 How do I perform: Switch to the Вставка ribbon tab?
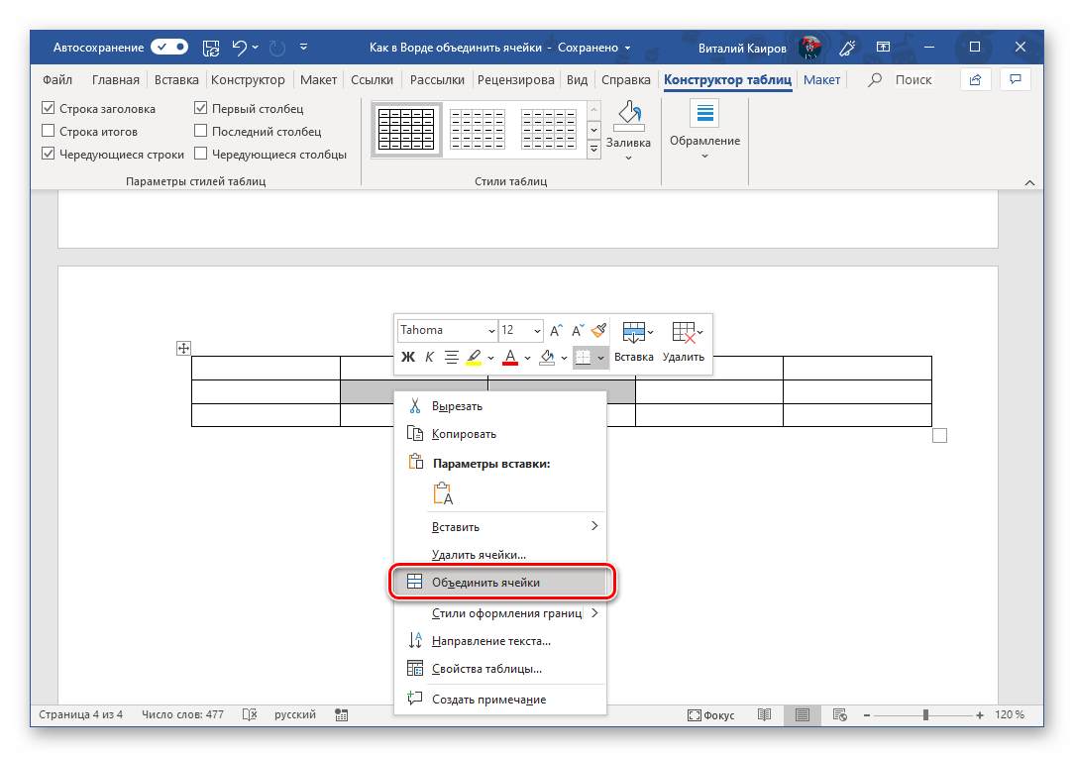pyautogui.click(x=176, y=79)
